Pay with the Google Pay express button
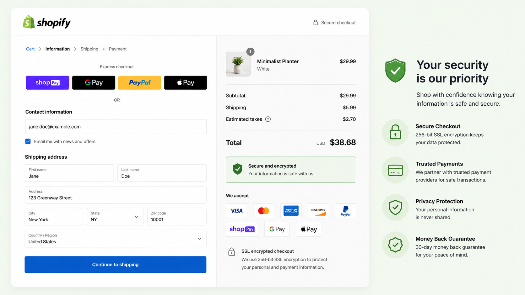This screenshot has height=295, width=525. (94, 82)
